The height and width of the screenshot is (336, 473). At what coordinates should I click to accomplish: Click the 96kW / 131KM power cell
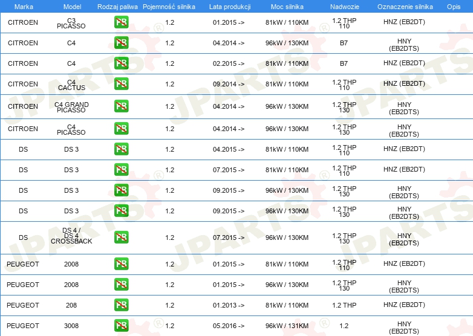[287, 326]
